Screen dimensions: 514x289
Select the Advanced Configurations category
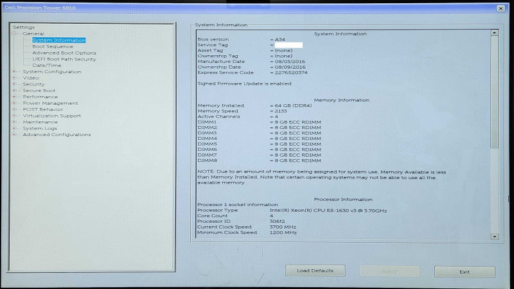(x=57, y=135)
